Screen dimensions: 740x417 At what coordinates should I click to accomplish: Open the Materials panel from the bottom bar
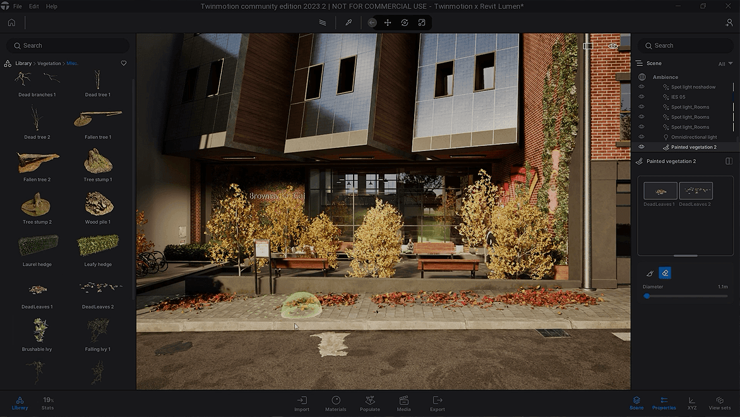coord(336,403)
